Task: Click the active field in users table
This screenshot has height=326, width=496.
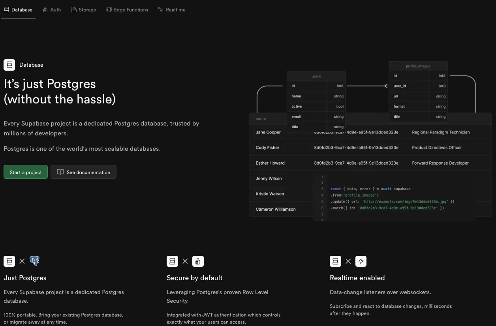Action: point(316,106)
